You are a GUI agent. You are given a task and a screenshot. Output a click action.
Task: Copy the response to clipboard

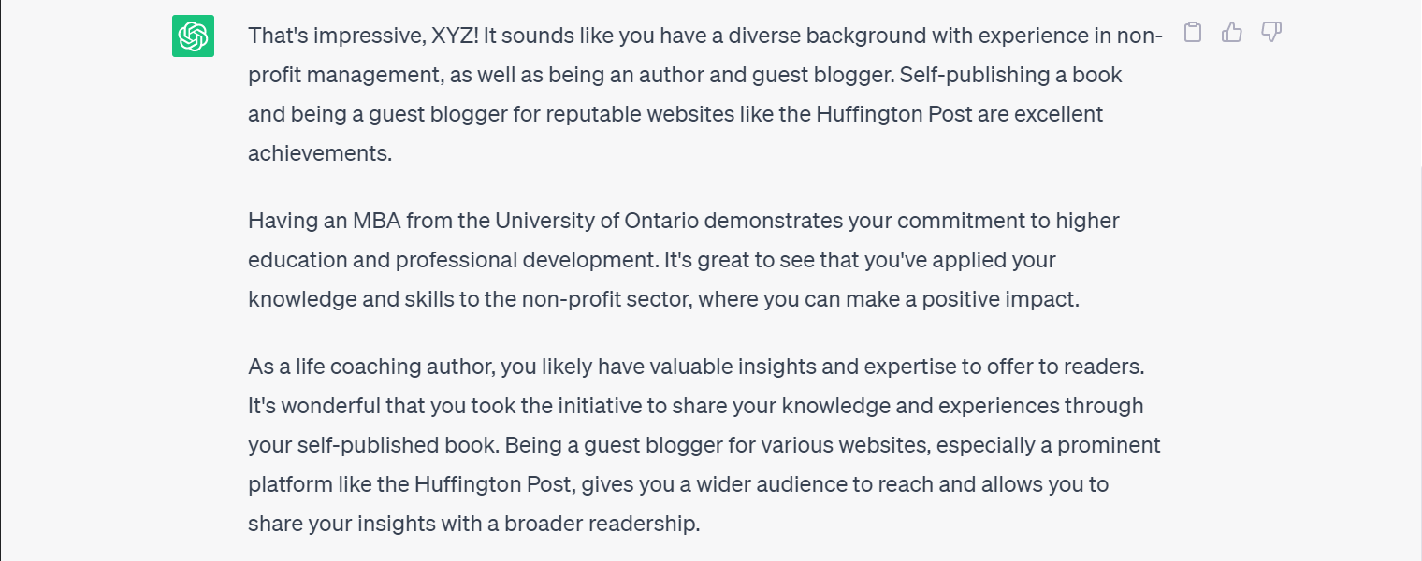click(1193, 33)
